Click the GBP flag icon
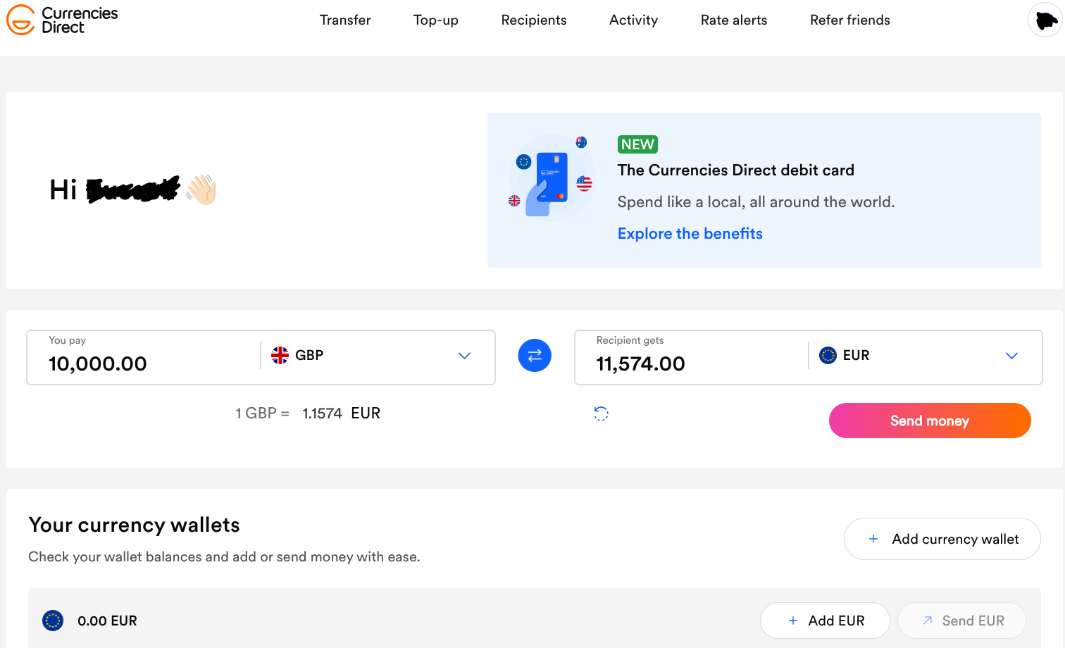The height and width of the screenshot is (648, 1065). (280, 355)
